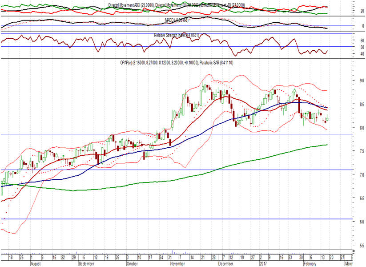
Task: Select the date label 29 on time axis
Action: coord(74,257)
